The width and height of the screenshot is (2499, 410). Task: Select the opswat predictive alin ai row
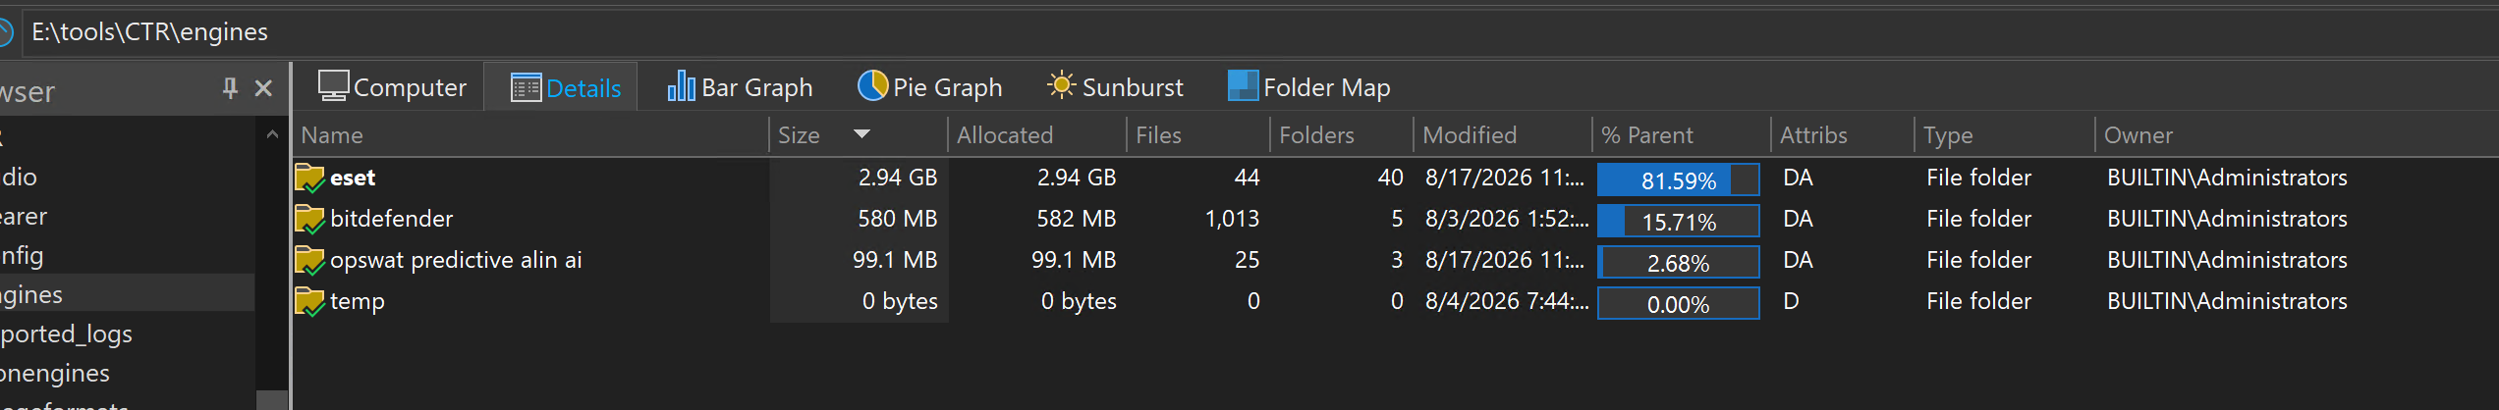point(1395,260)
